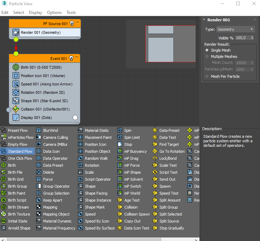Click the Collision 001 test output connector
Screen dimensions: 260x241
(x=9, y=110)
